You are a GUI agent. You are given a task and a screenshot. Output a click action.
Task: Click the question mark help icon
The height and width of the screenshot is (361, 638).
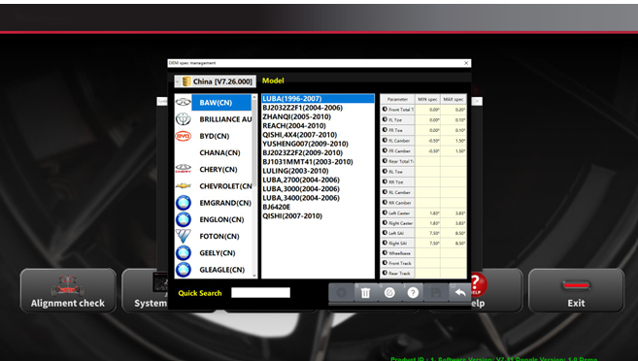(413, 293)
